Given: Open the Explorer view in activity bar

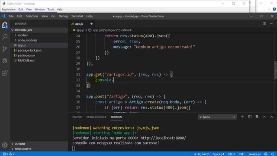Looking at the screenshot, I should 5,25.
